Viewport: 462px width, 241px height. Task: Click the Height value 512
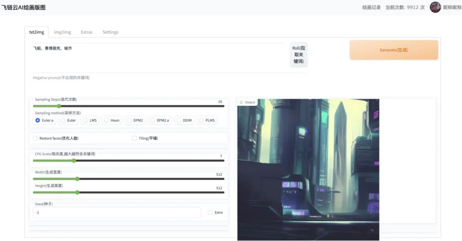click(x=219, y=188)
